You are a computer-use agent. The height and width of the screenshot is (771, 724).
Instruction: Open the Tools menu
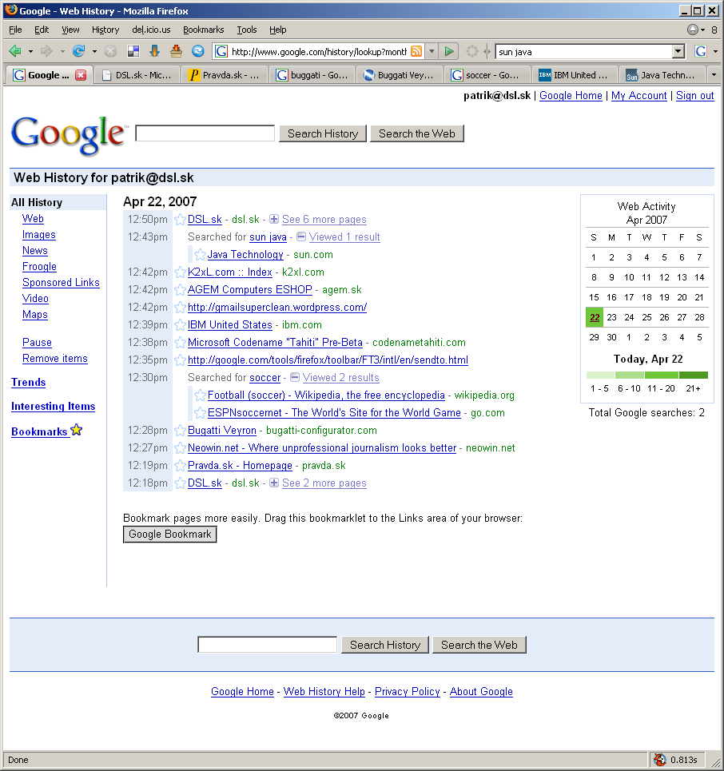246,30
